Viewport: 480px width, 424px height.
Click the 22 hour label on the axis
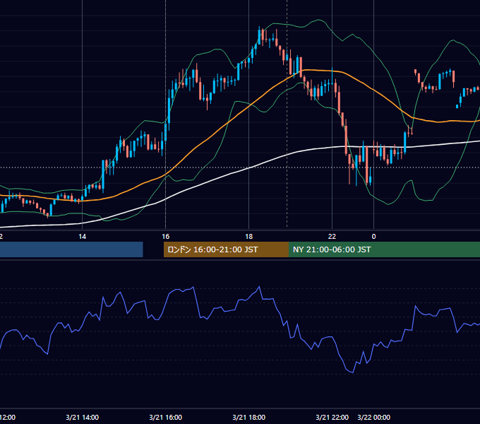(332, 237)
